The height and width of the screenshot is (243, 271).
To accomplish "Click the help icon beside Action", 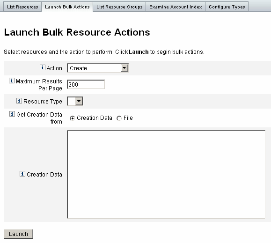I will (x=42, y=67).
